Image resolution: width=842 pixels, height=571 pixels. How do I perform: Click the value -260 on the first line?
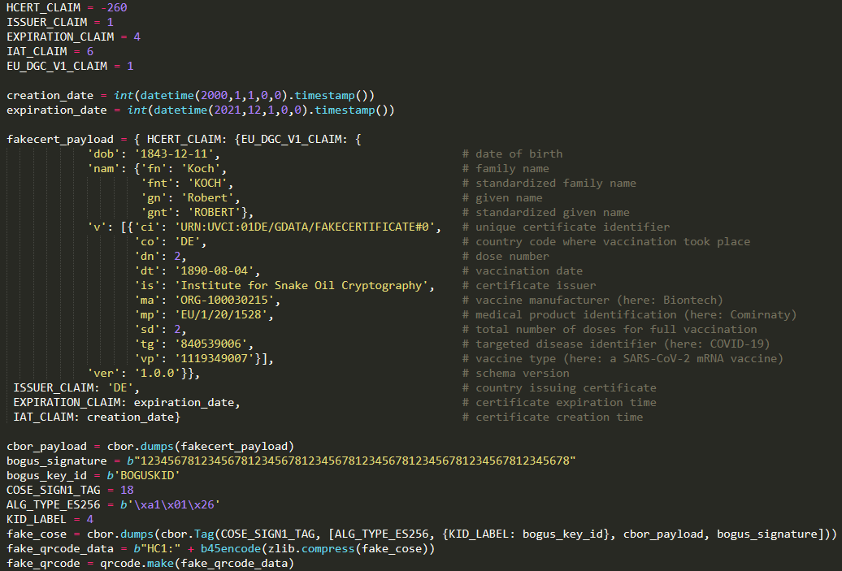click(x=113, y=7)
